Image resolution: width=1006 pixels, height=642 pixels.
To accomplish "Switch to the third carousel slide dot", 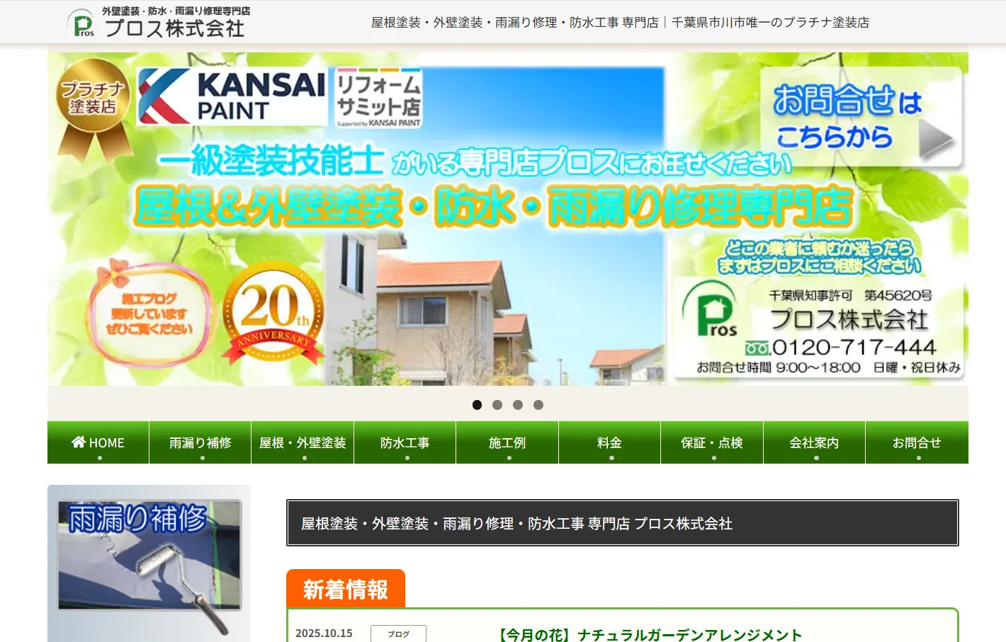I will [518, 405].
